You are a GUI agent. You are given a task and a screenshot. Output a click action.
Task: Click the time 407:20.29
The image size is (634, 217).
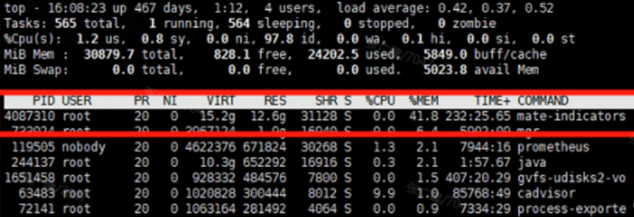478,178
